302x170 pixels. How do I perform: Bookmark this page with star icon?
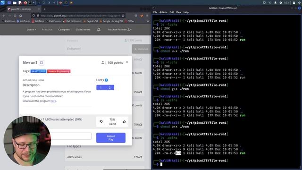coord(123,16)
